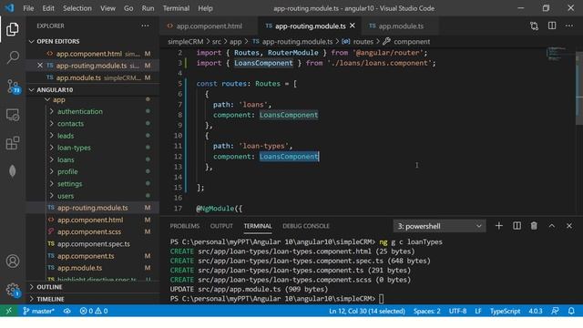This screenshot has height=328, width=583.
Task: Click the 'Spaces: 2' indentation setting
Action: tap(427, 311)
